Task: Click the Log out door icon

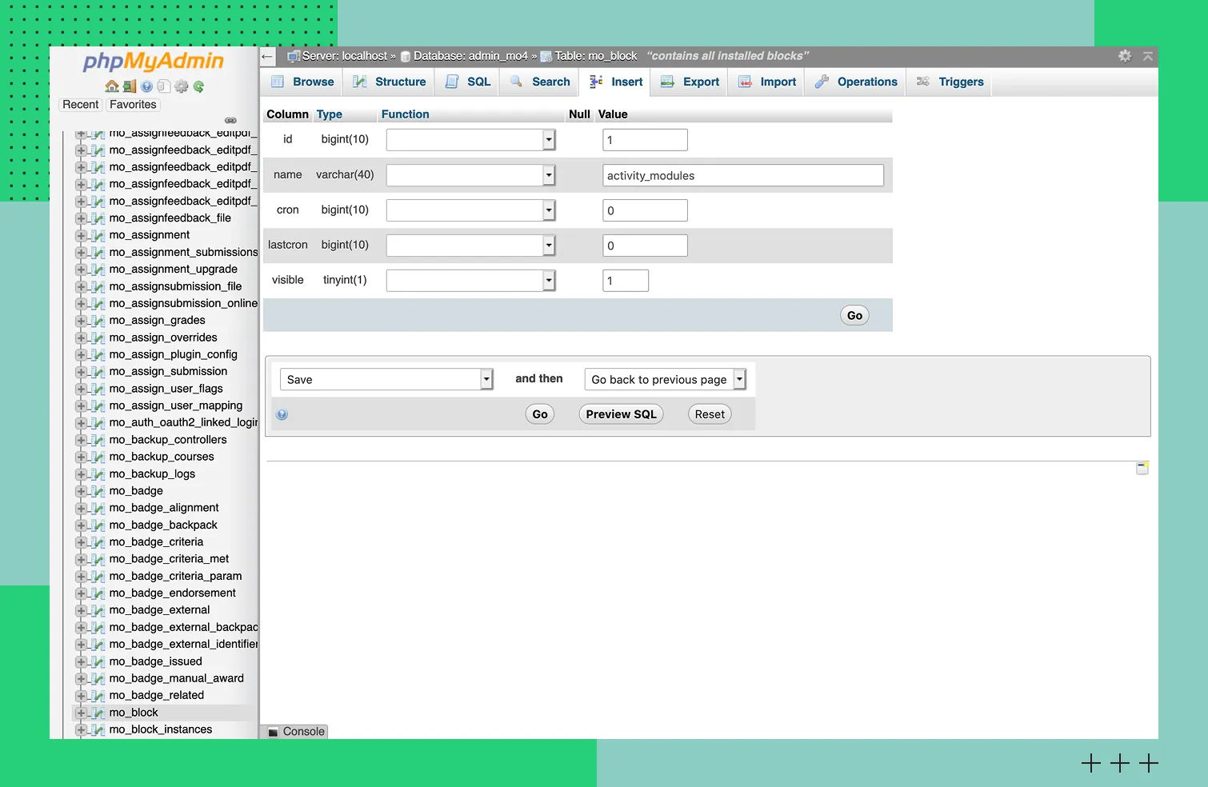Action: (130, 86)
